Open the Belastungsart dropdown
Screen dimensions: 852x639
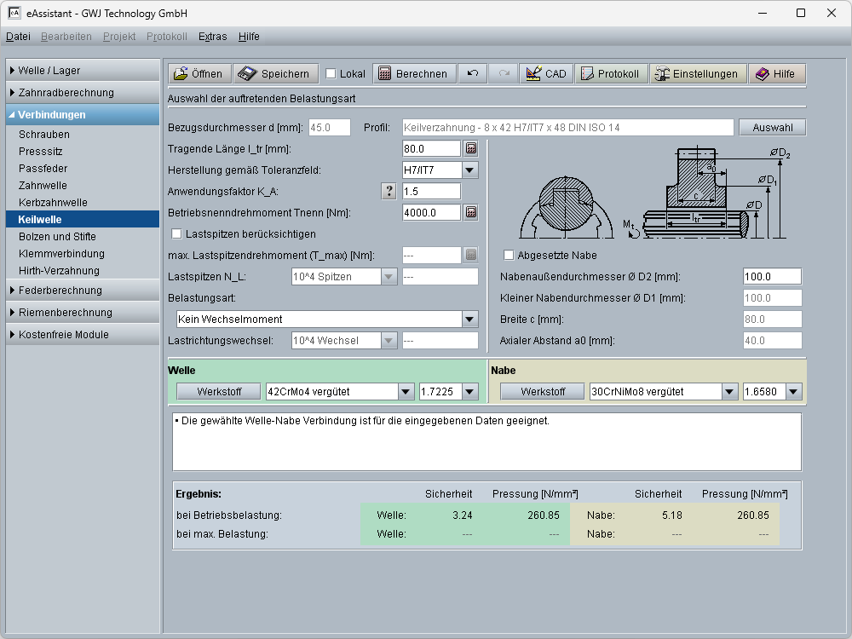pos(469,319)
